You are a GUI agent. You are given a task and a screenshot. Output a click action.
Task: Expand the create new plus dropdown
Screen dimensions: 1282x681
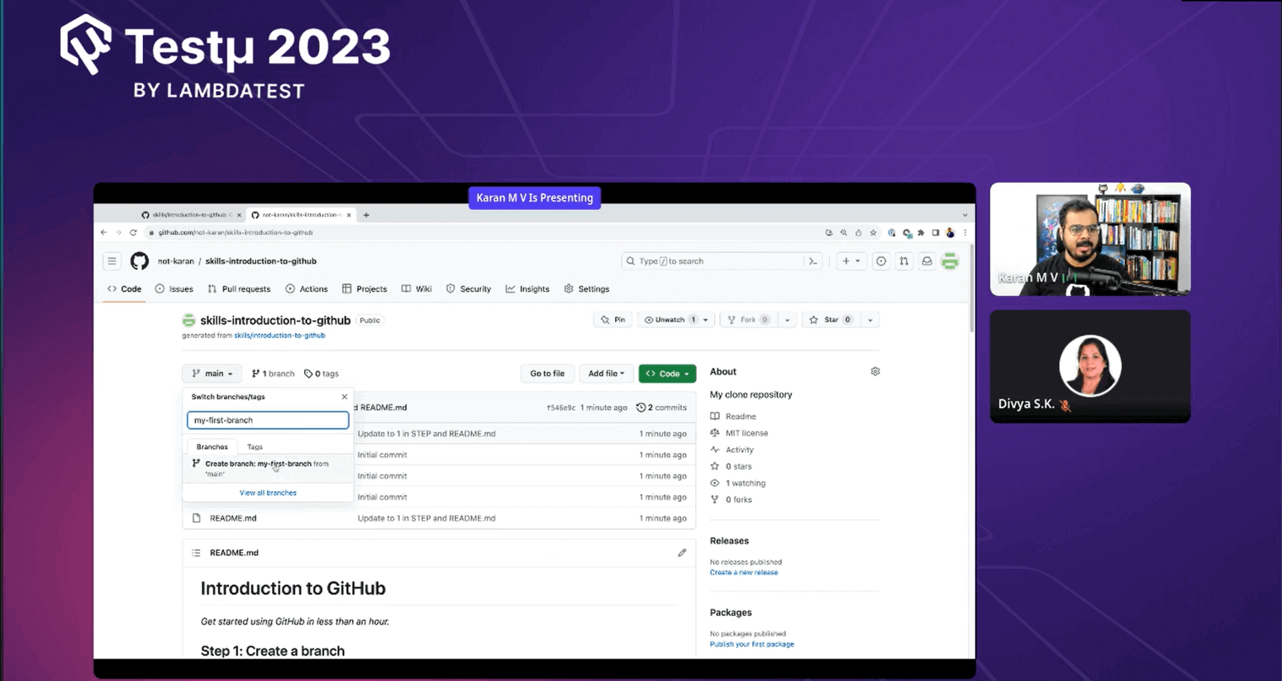pyautogui.click(x=851, y=261)
